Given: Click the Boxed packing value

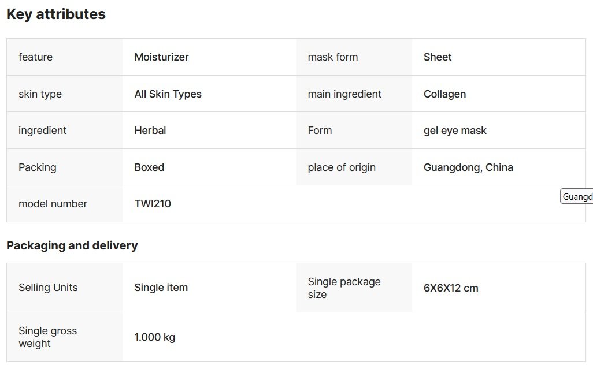Looking at the screenshot, I should point(149,167).
